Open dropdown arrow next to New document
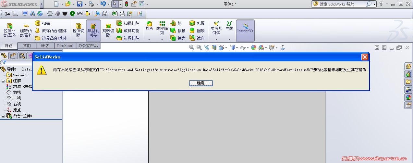 [62, 4]
